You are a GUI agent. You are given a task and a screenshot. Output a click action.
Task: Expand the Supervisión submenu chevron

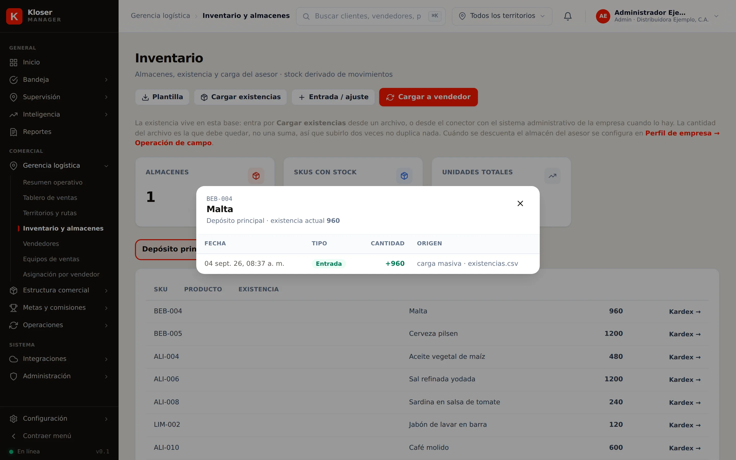tap(106, 97)
